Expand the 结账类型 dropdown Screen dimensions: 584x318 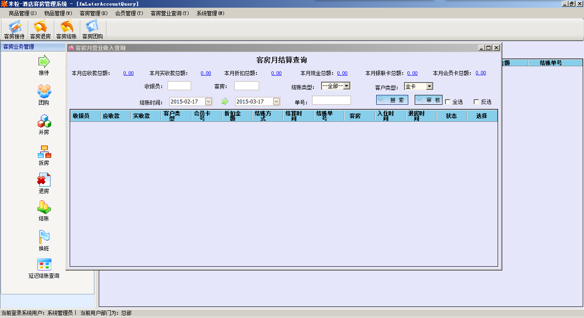(347, 86)
